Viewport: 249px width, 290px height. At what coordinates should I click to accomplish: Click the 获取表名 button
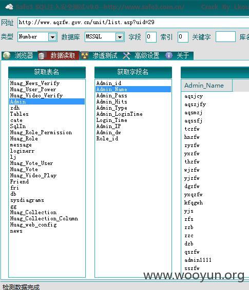point(47,72)
